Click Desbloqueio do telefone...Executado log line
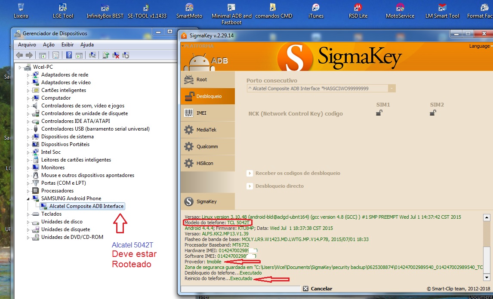Image resolution: width=493 pixels, height=299 pixels. 223,273
